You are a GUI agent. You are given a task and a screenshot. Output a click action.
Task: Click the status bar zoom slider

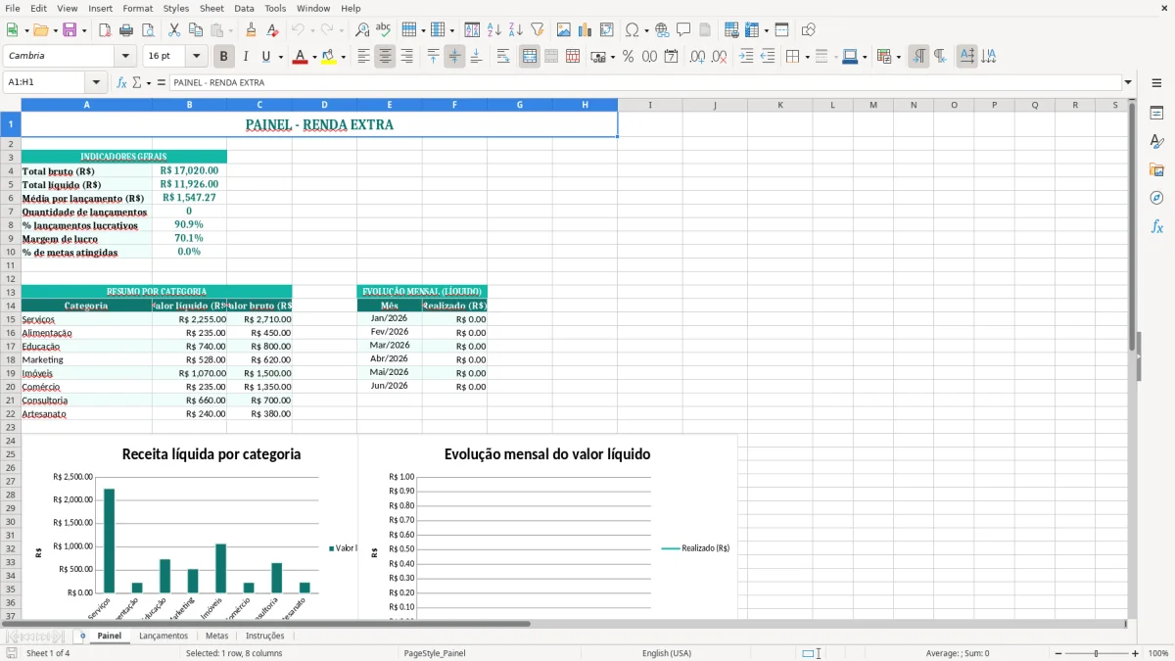pos(1097,653)
